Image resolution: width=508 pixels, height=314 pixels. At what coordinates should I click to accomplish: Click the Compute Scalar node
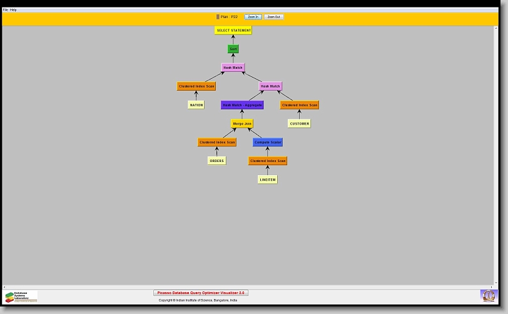tap(268, 143)
